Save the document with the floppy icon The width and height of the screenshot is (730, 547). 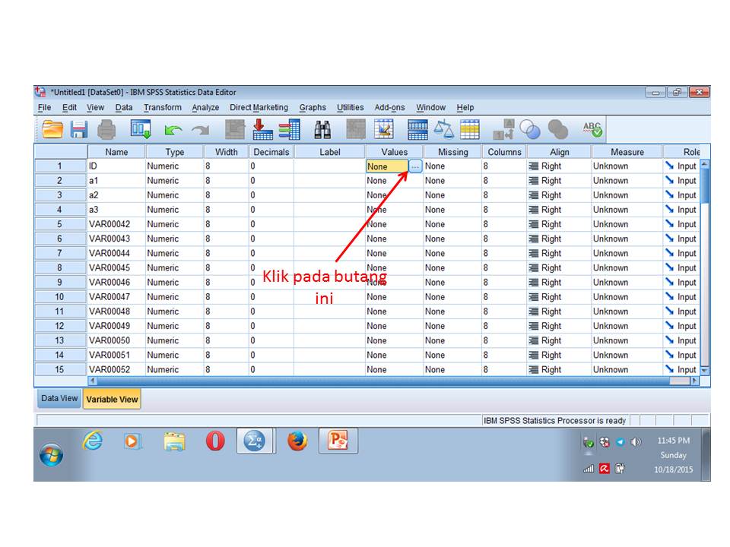[79, 129]
